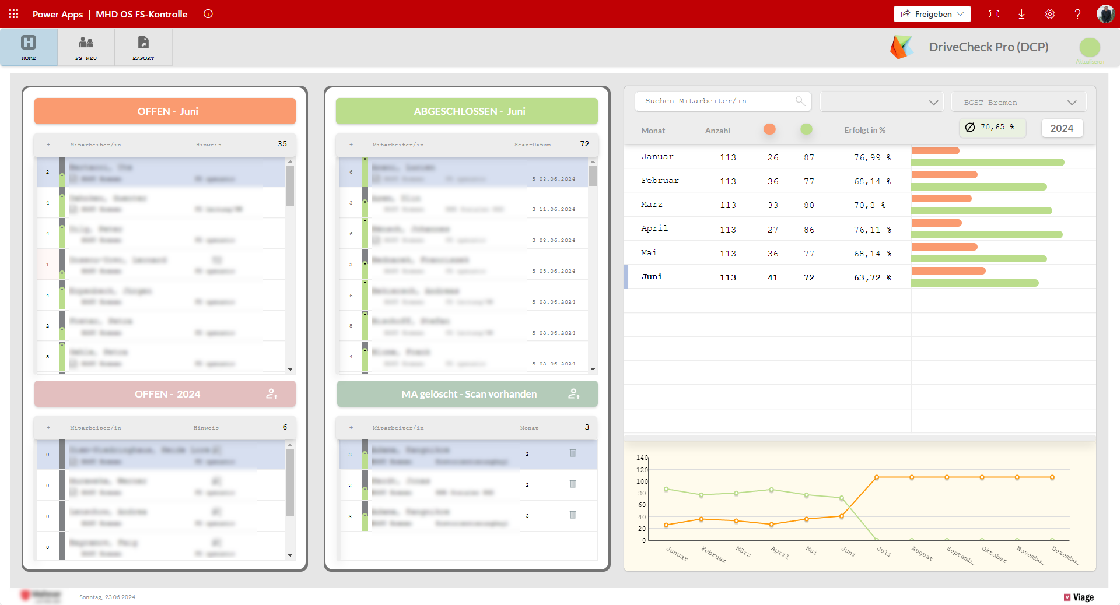Click plus icon in ABGESCHLOSSEN list header
Screen dimensions: 1120x605
[x=351, y=145]
